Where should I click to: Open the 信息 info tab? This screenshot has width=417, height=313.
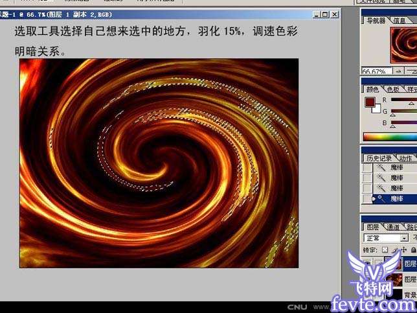[x=400, y=20]
